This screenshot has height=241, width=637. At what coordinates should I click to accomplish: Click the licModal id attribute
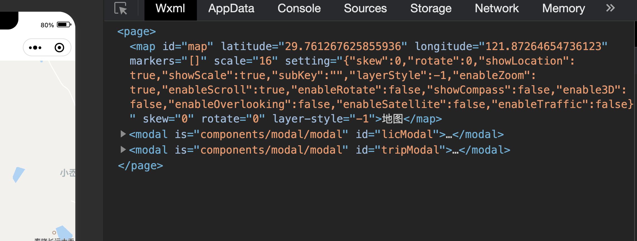coord(397,134)
